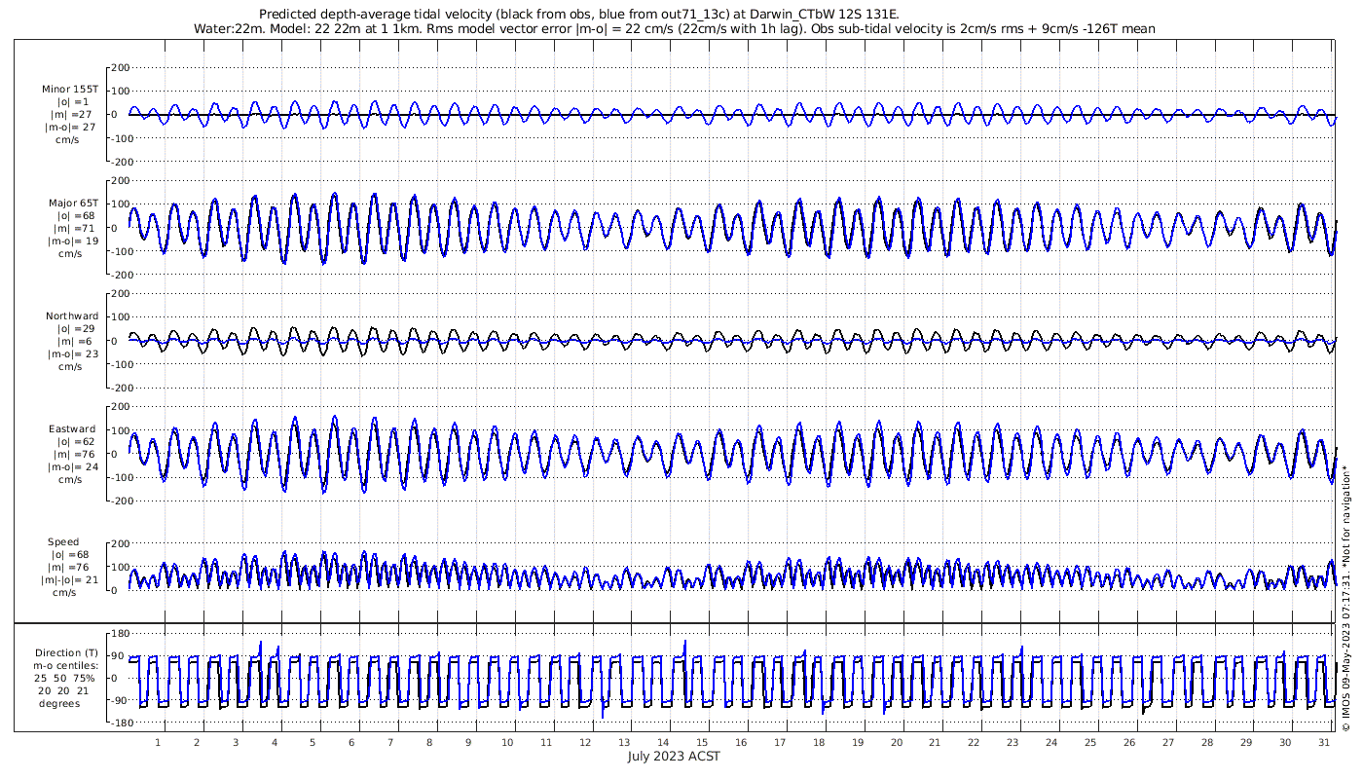Select the day "1" tick label
Screen dimensions: 1363x779
pyautogui.click(x=158, y=742)
